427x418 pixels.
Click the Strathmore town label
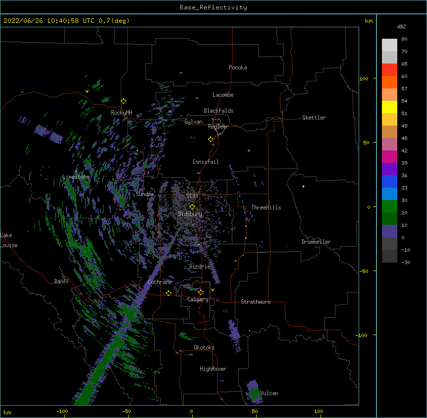256,302
